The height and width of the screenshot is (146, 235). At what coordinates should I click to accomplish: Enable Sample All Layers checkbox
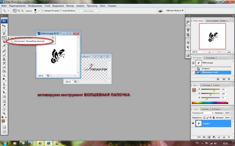point(43,11)
